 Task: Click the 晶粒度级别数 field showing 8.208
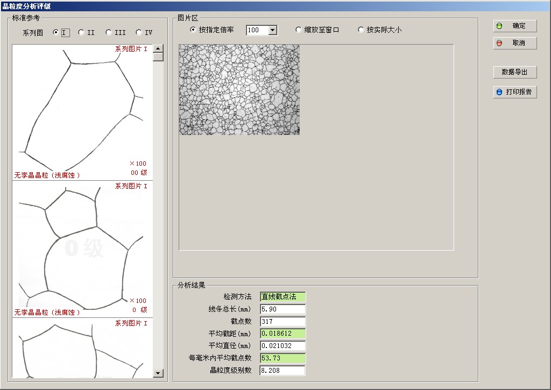(282, 371)
